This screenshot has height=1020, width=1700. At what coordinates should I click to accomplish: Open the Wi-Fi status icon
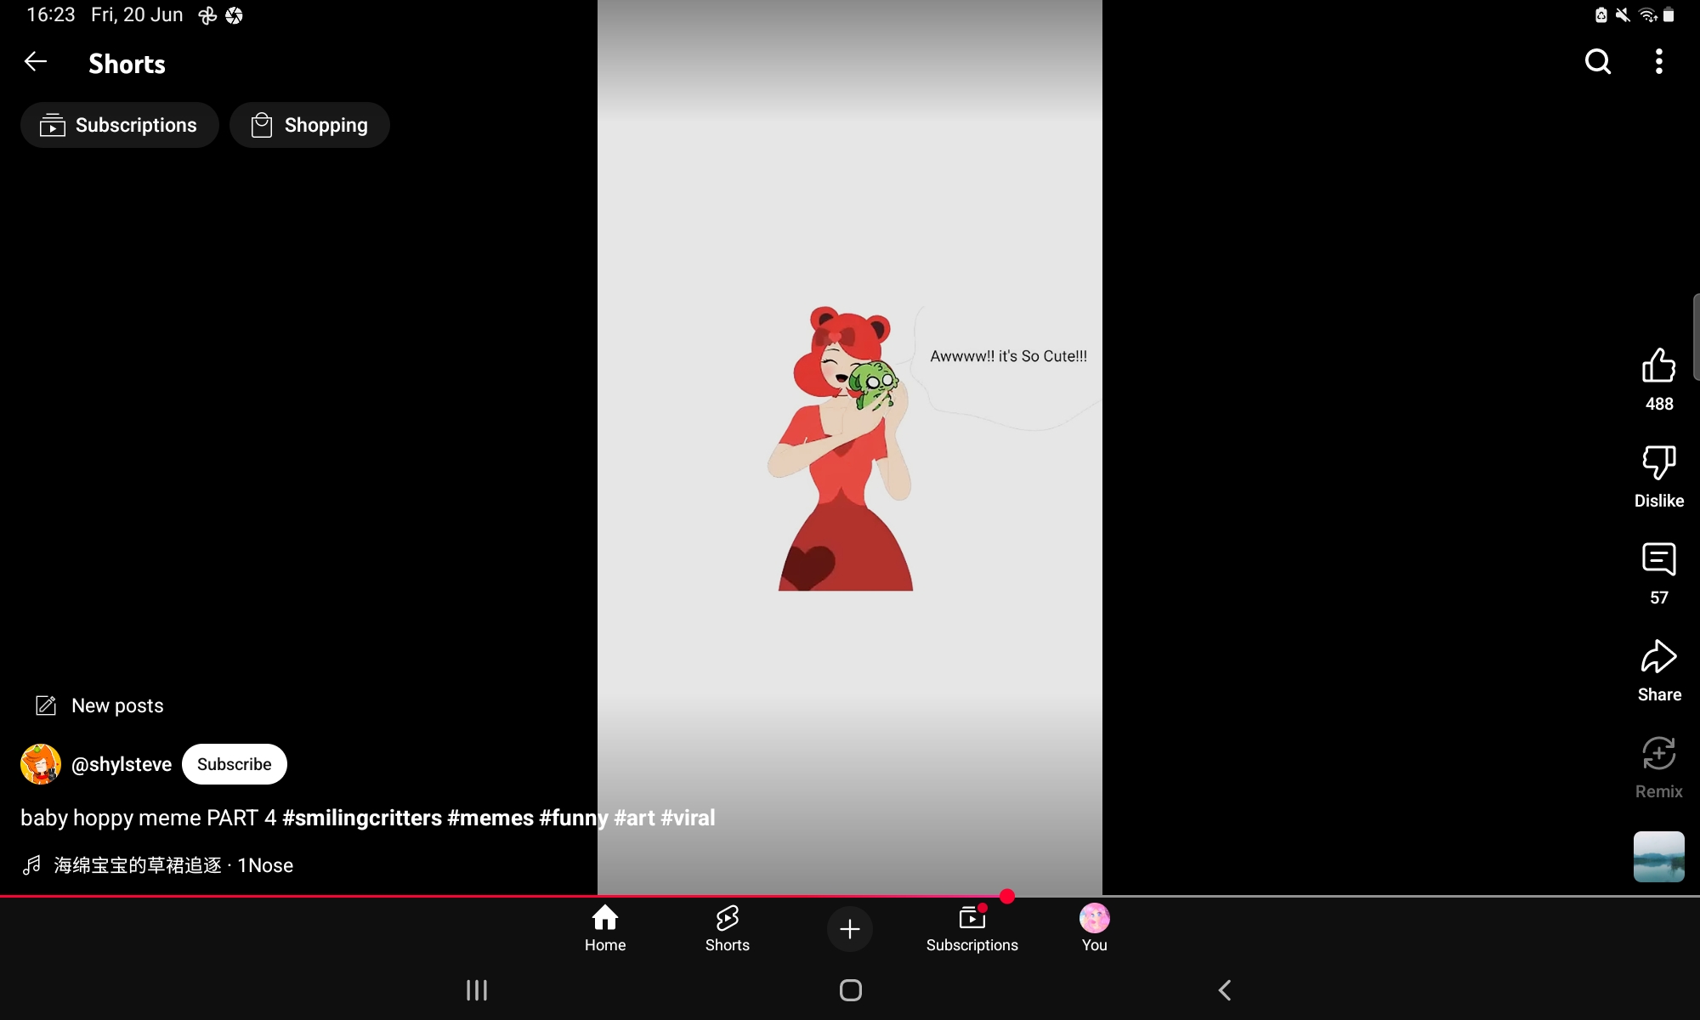(x=1648, y=15)
